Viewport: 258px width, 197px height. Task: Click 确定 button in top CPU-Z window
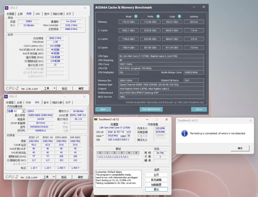[81, 88]
